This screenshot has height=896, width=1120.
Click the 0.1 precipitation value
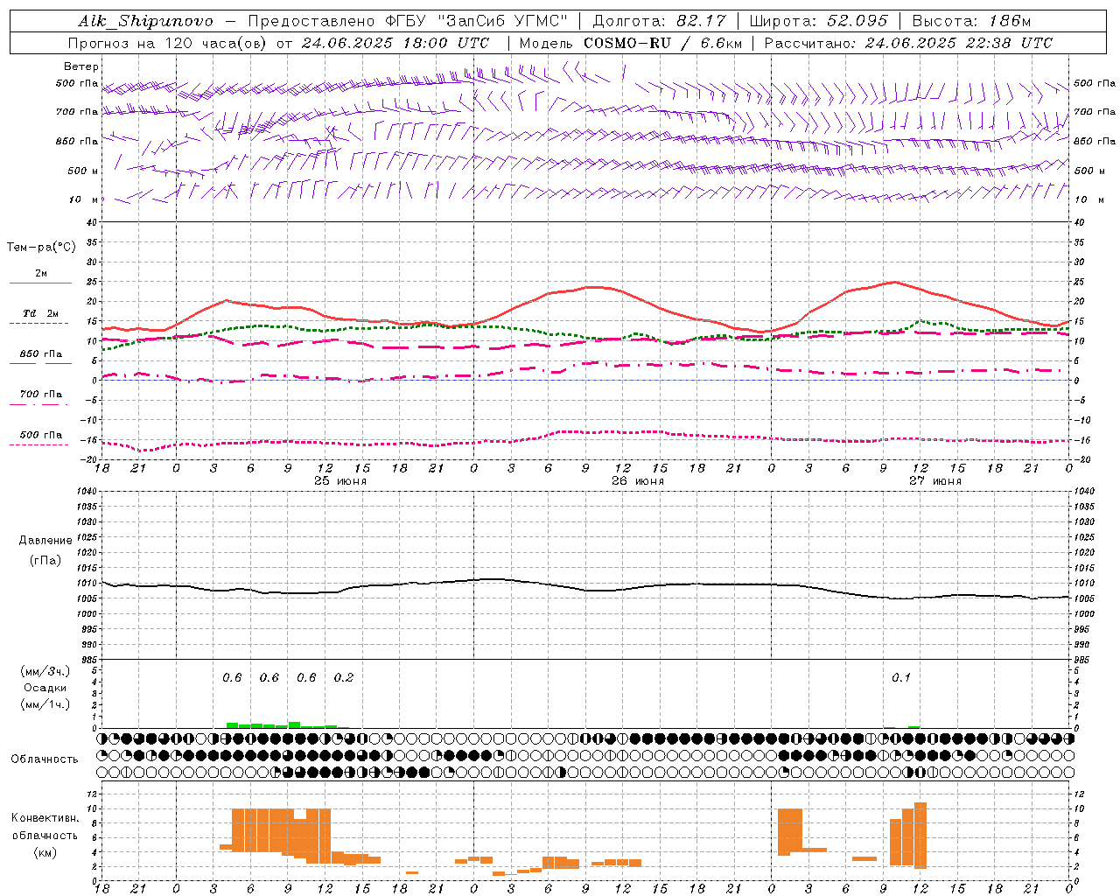(901, 678)
